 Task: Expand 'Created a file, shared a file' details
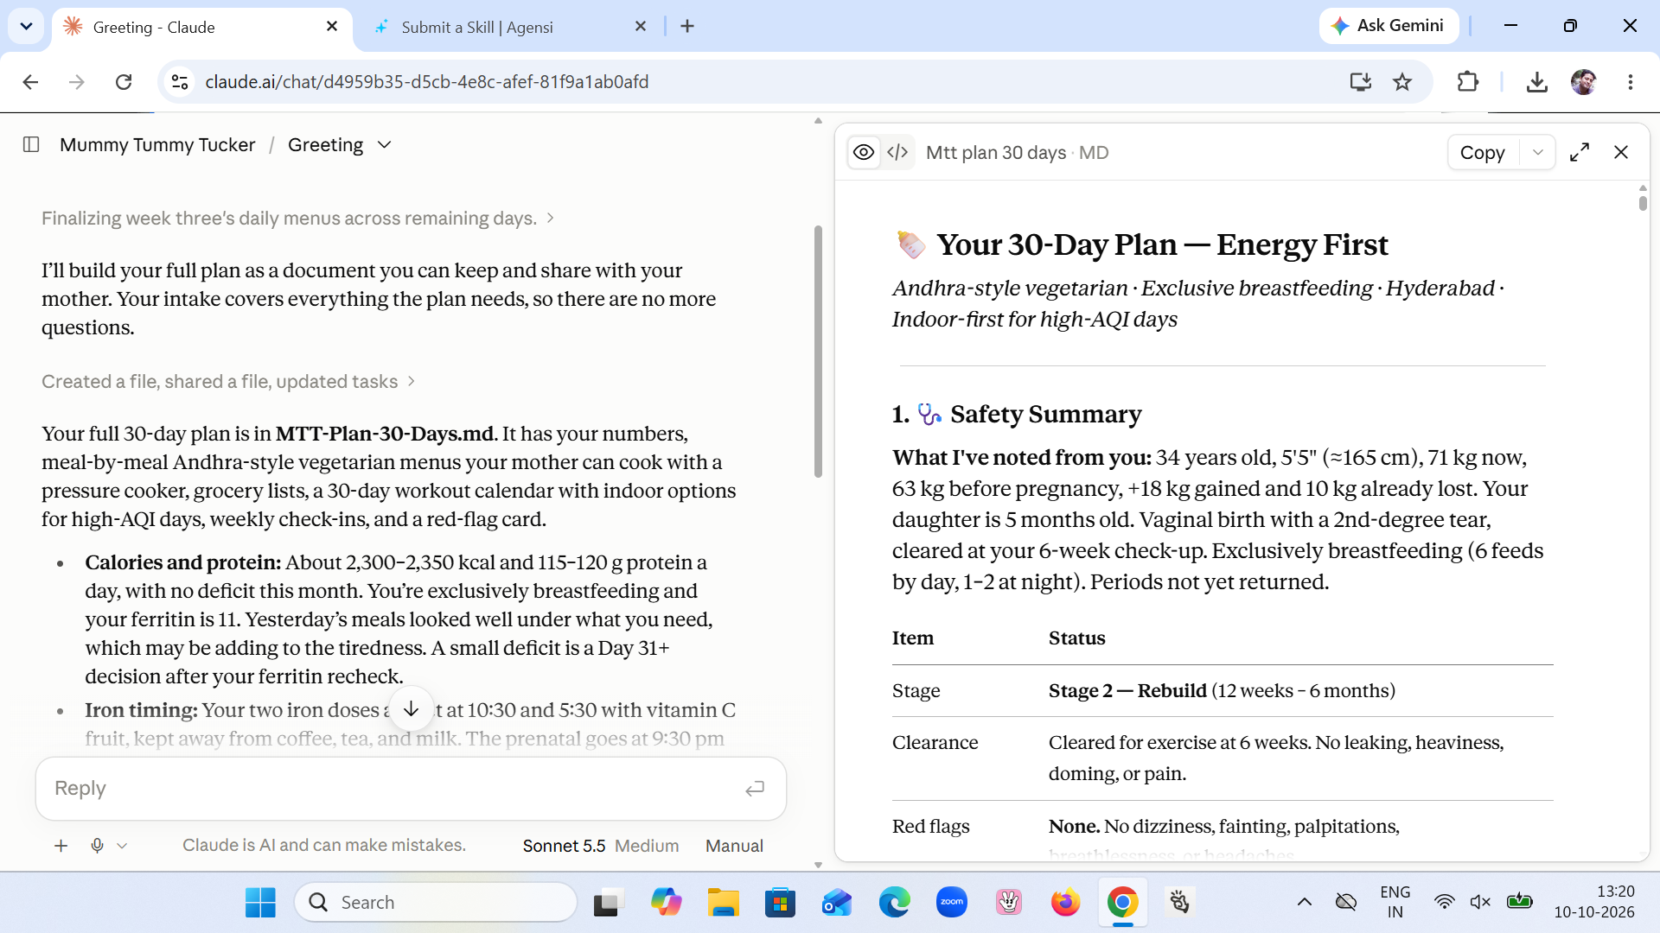point(228,382)
